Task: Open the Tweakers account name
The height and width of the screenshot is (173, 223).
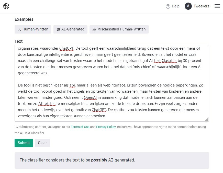Action: pos(201,6)
